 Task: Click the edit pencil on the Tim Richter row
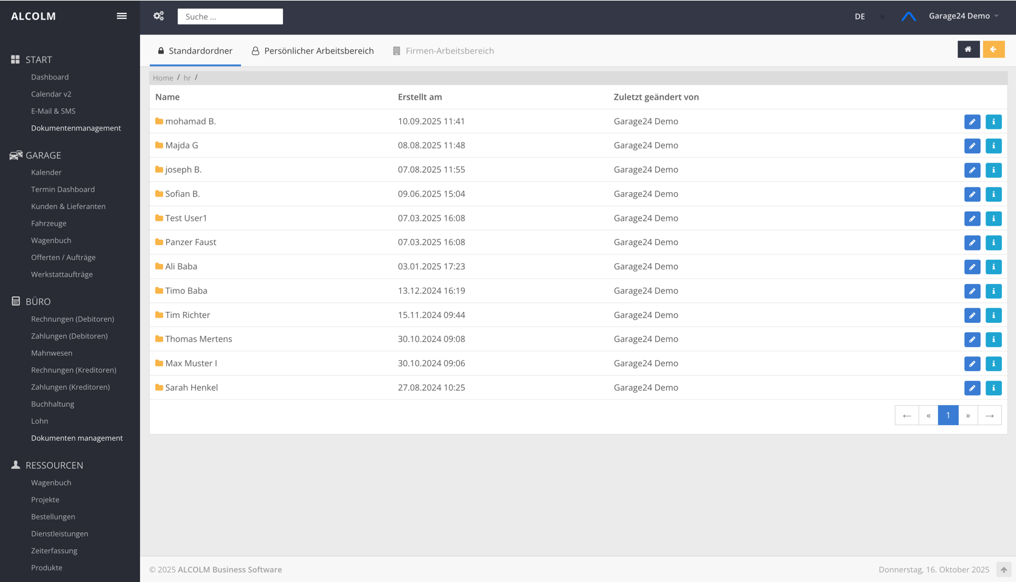(x=972, y=316)
